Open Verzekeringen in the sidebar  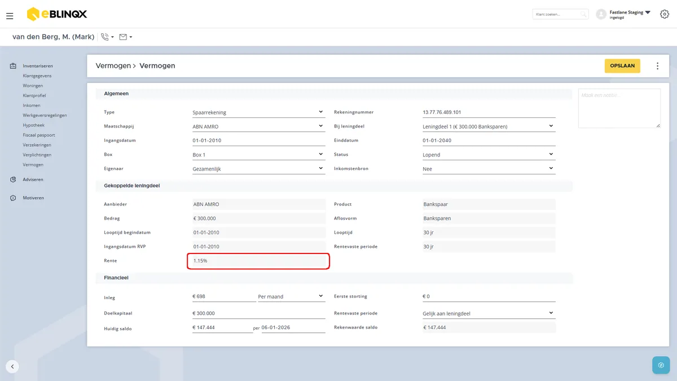point(37,145)
